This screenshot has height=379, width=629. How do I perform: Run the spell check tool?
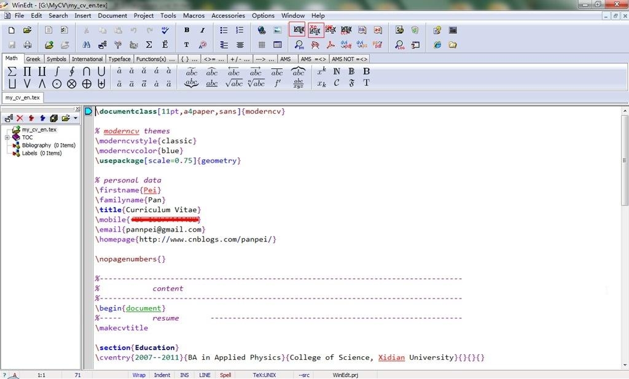(165, 29)
